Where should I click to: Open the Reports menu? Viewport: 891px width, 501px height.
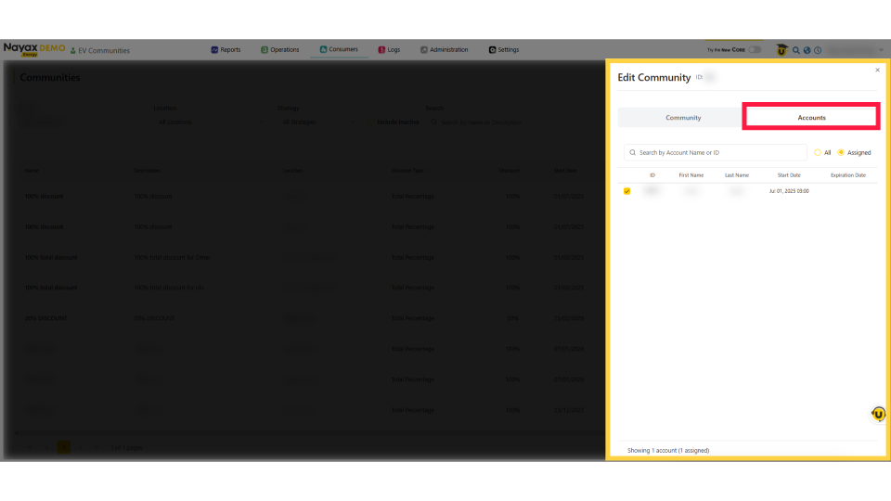226,50
